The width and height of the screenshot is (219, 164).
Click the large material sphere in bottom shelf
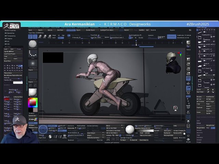point(130,129)
